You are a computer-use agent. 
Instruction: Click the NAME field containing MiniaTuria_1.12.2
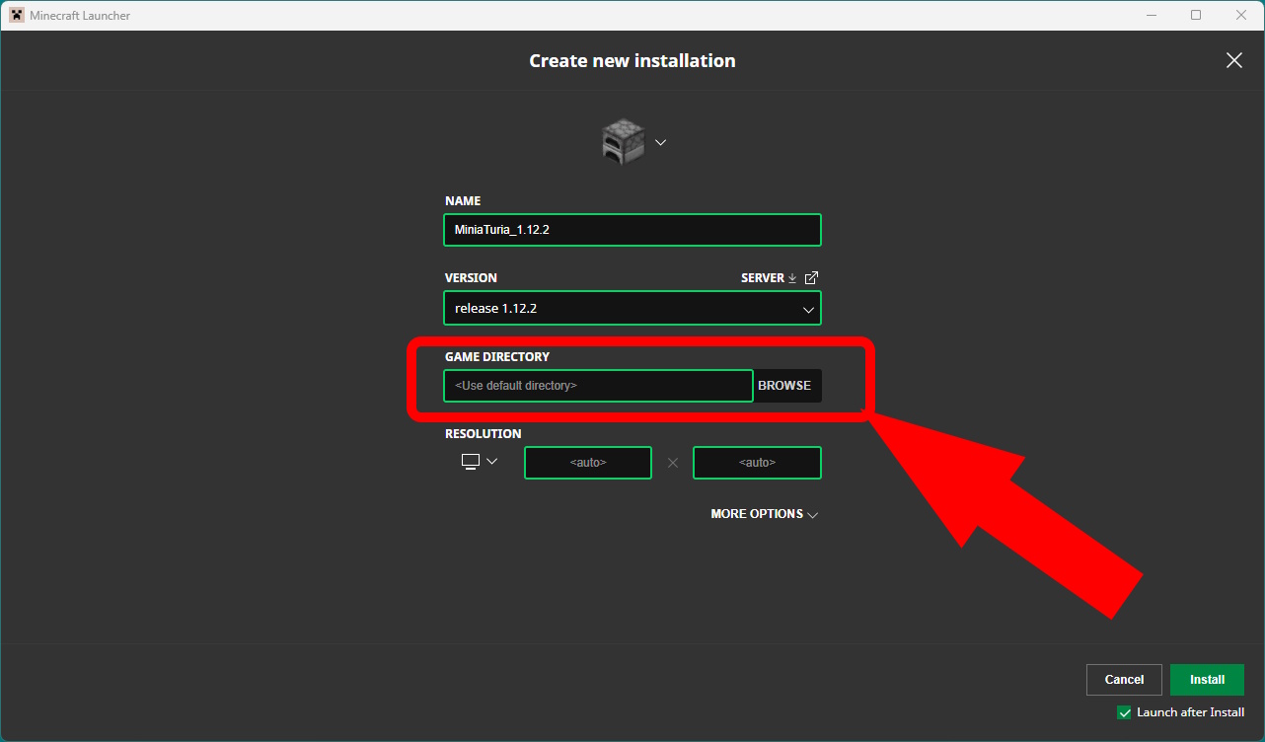pos(632,230)
